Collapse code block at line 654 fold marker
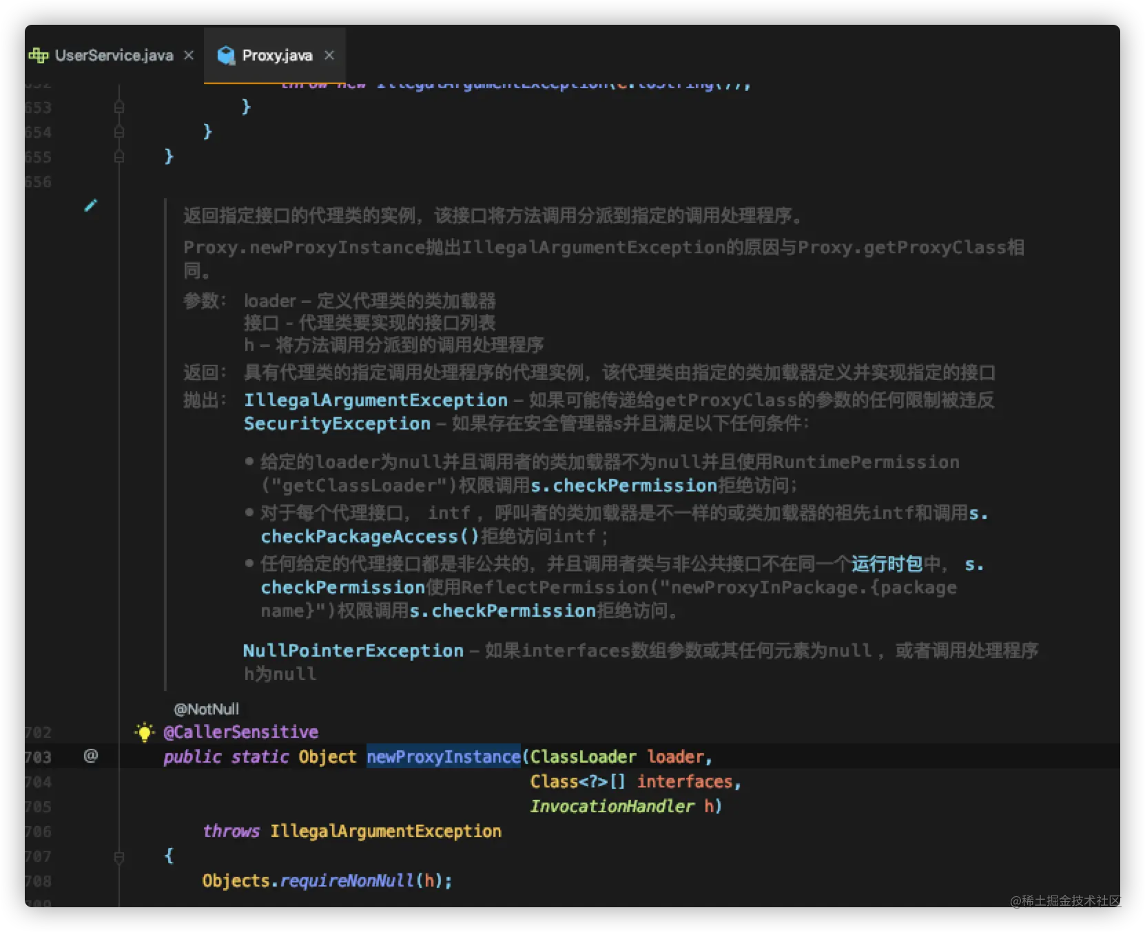This screenshot has height=932, width=1145. pos(119,131)
